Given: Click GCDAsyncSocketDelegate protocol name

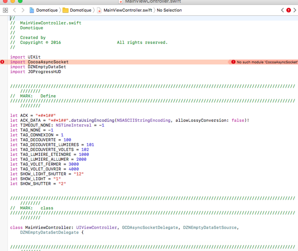Looking at the screenshot, I should click(x=150, y=228).
